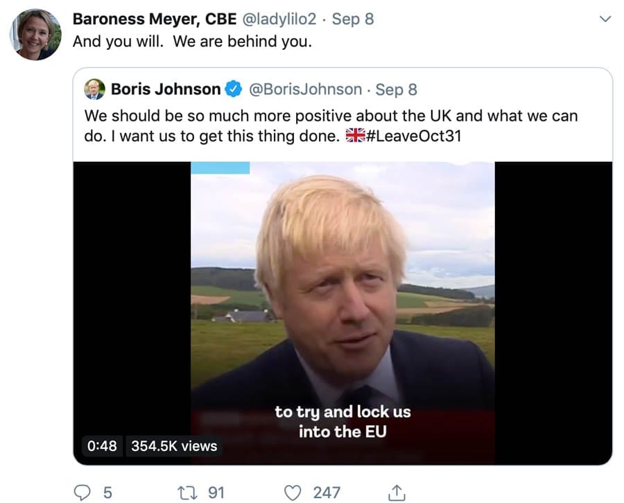
Task: Click the 91 retweet count
Action: coord(216,493)
